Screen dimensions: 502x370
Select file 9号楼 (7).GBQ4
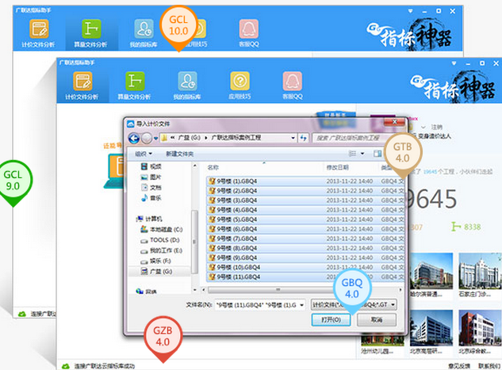(305, 239)
